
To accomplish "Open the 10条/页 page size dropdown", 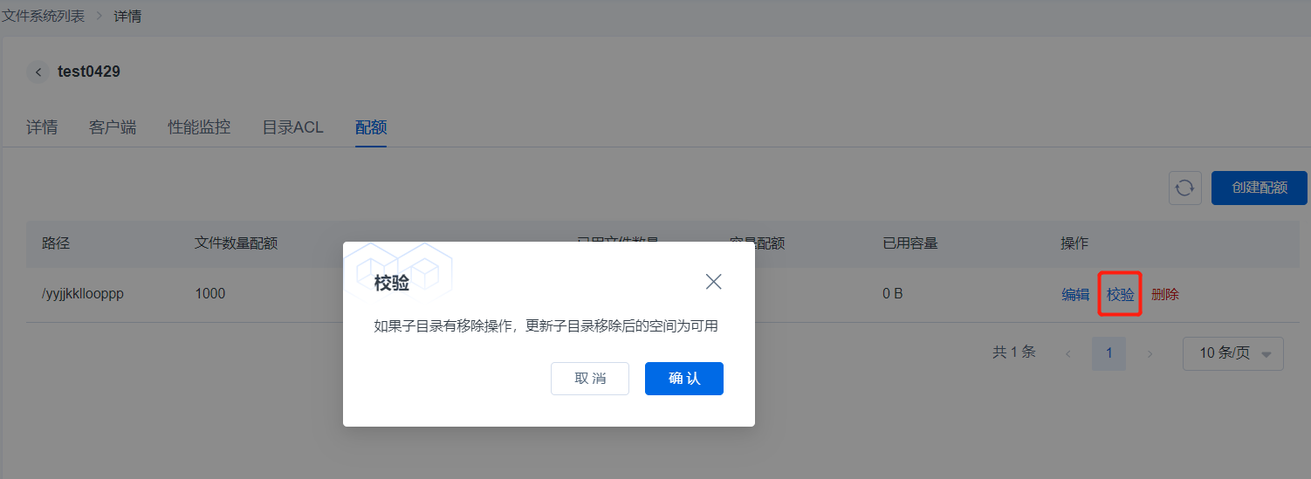I will click(1232, 353).
